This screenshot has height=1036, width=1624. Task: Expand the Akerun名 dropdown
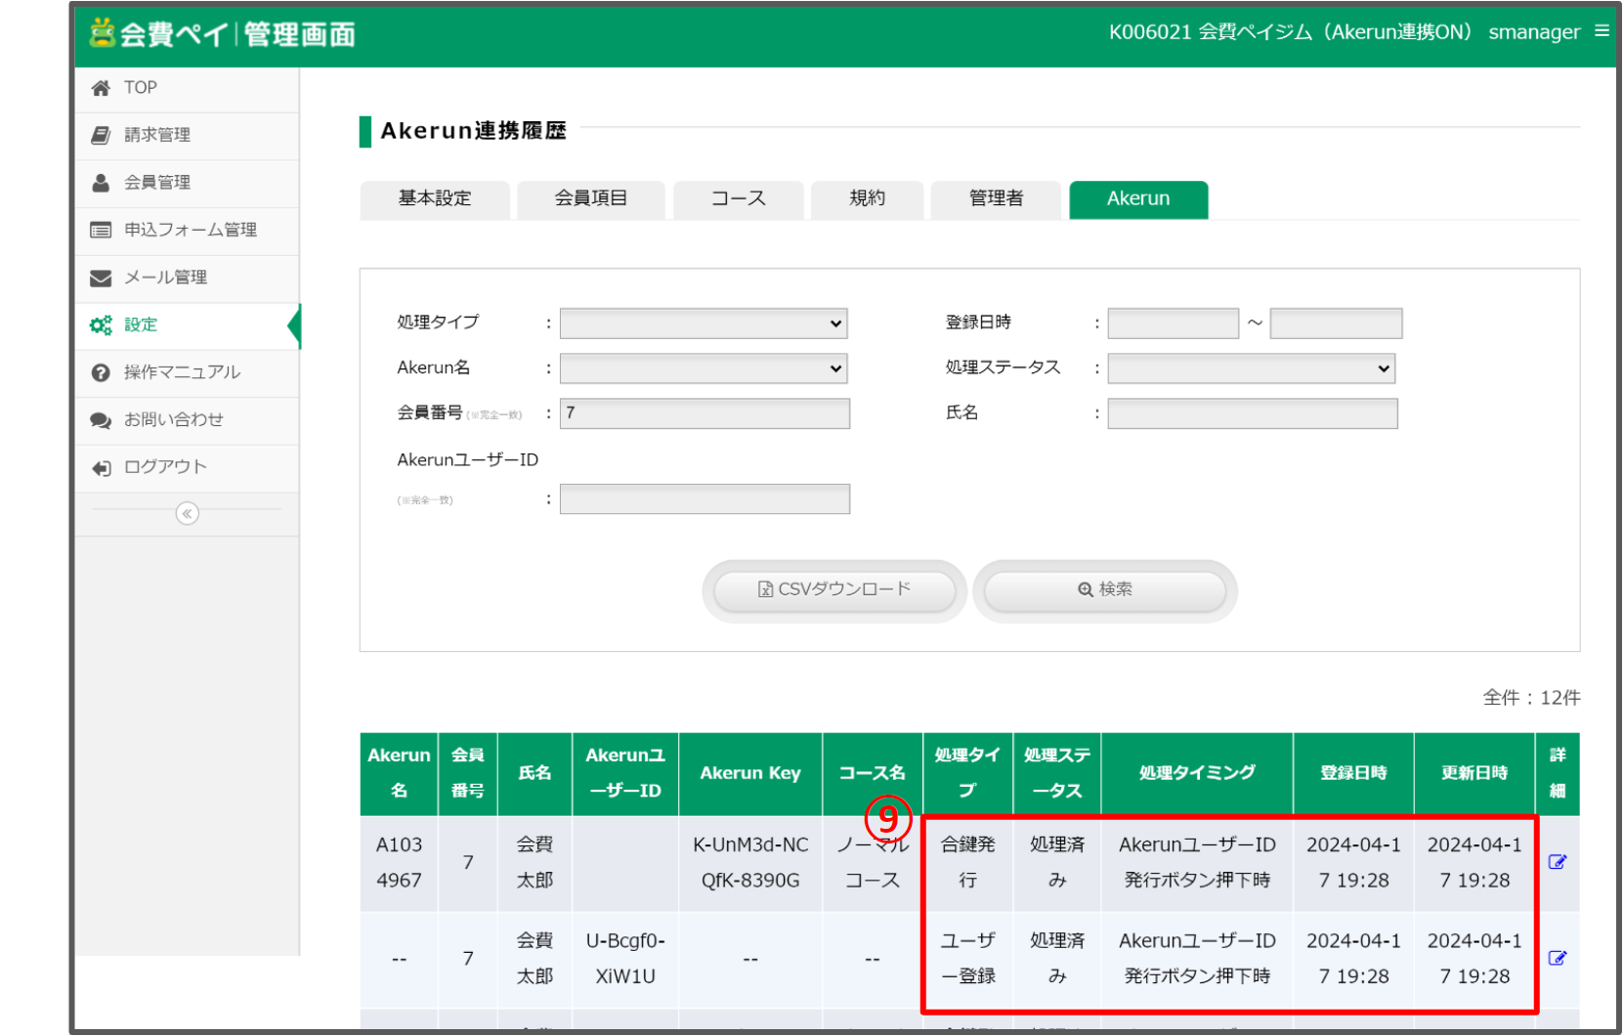pos(703,368)
